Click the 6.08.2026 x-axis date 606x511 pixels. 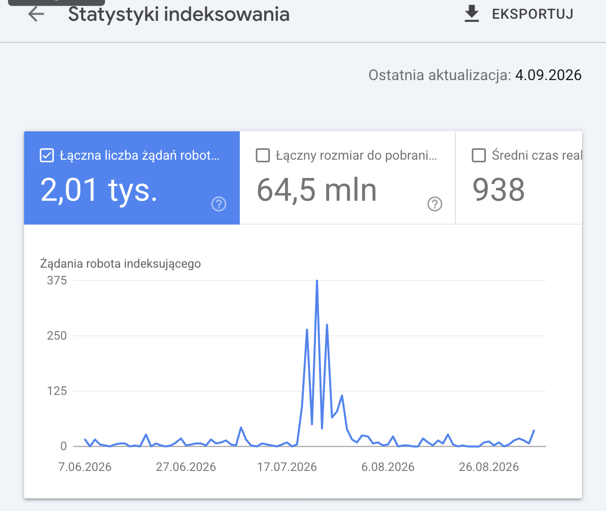[387, 467]
